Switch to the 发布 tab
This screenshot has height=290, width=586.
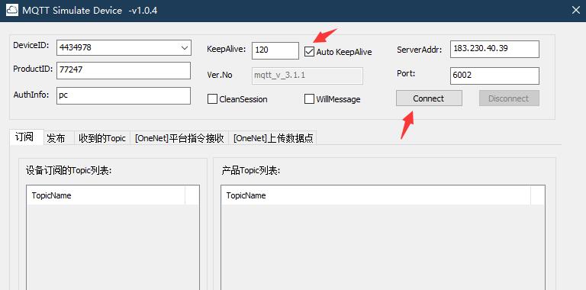click(59, 138)
